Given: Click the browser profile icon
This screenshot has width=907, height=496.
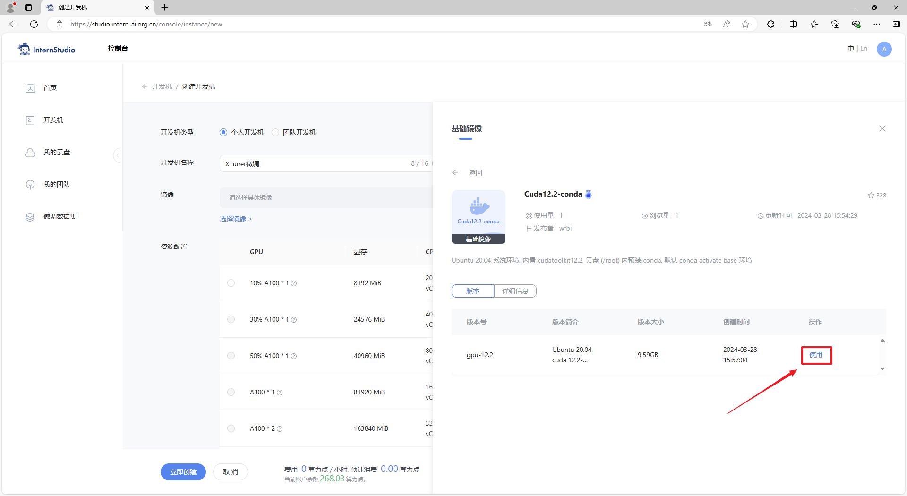Looking at the screenshot, I should click(10, 8).
